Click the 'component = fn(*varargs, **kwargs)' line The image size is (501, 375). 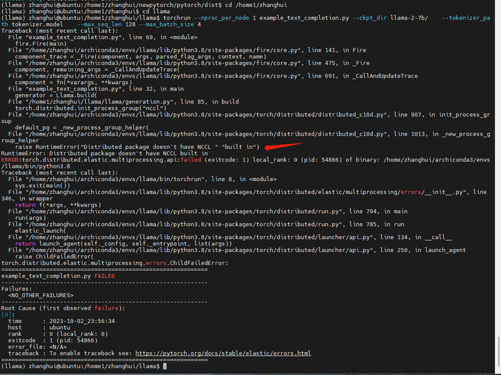pos(74,82)
